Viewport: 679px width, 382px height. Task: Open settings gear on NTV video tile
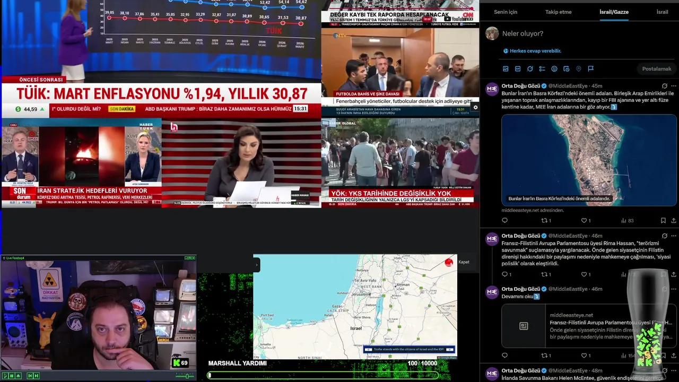[x=475, y=107]
